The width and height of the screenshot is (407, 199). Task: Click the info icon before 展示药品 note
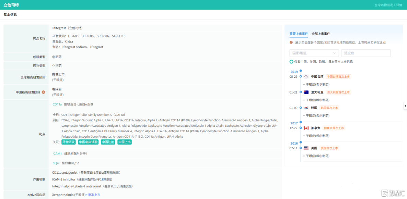[291, 42]
